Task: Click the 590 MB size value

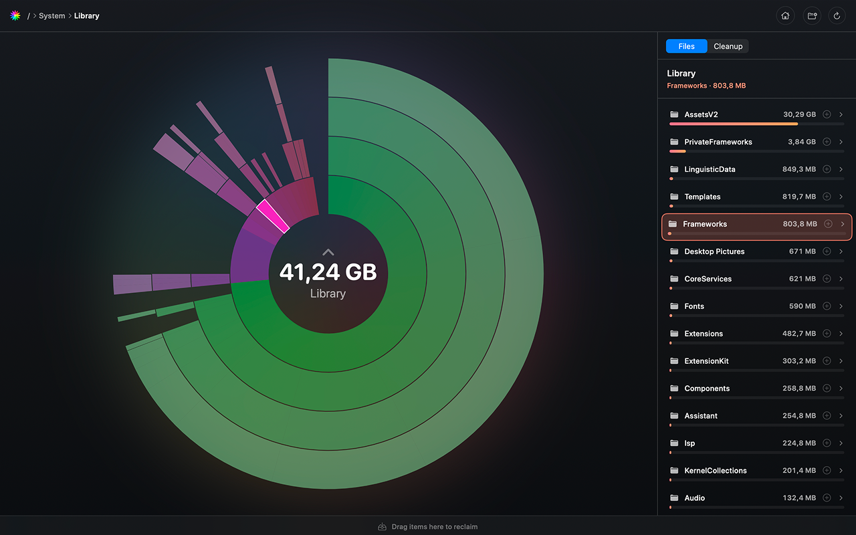Action: point(802,306)
